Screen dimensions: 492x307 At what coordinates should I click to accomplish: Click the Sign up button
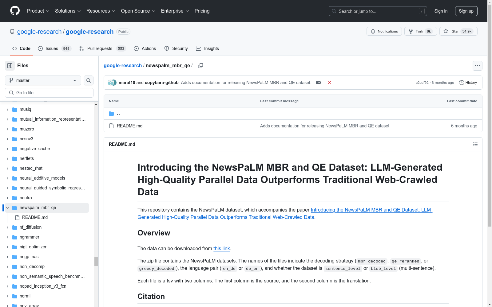click(466, 11)
